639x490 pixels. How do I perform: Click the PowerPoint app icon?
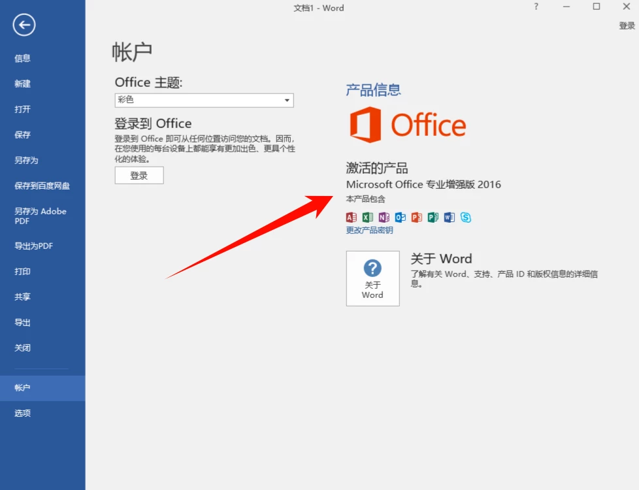click(416, 218)
